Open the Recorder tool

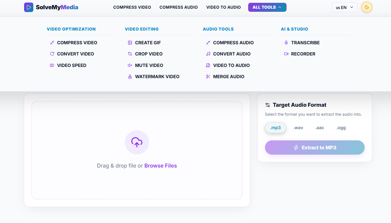[303, 54]
